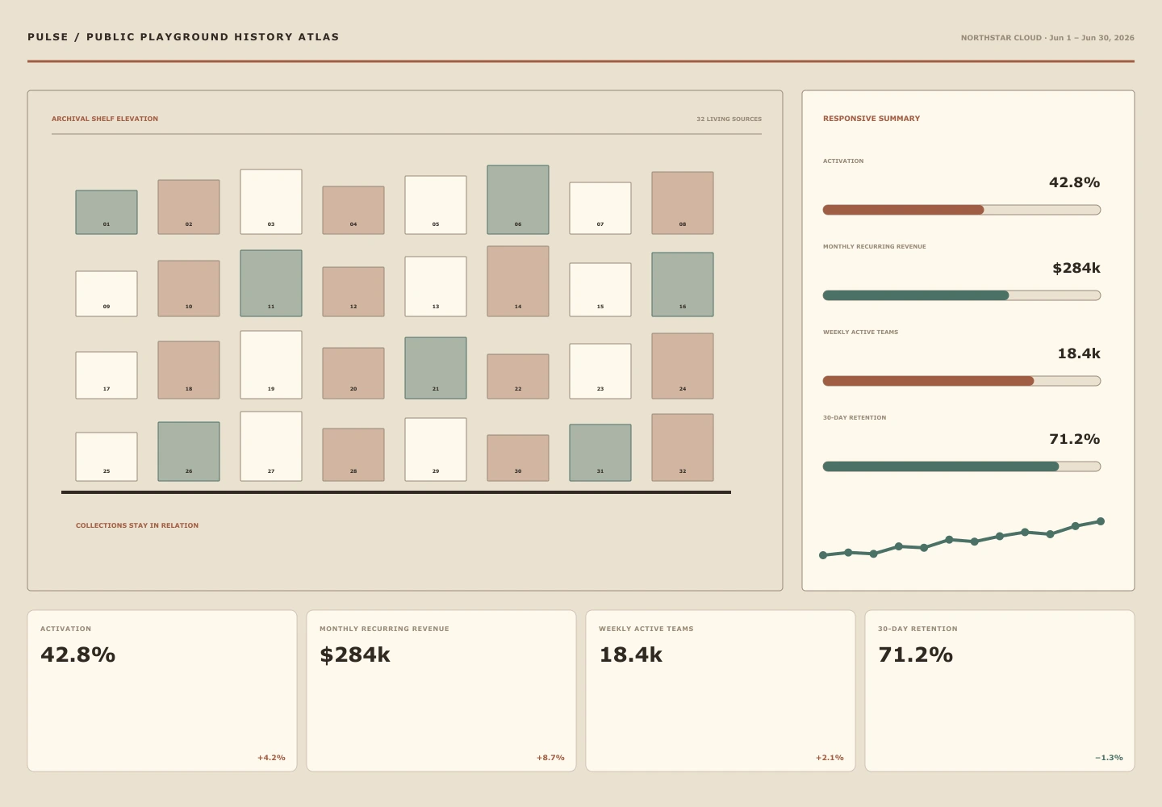Image resolution: width=1162 pixels, height=807 pixels.
Task: Click the Weekly Active Teams progress bar
Action: click(962, 381)
